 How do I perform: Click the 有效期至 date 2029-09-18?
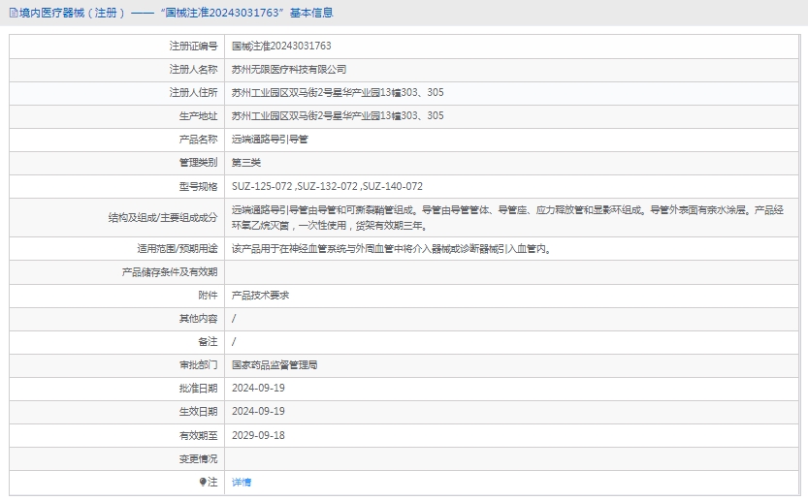coord(258,435)
